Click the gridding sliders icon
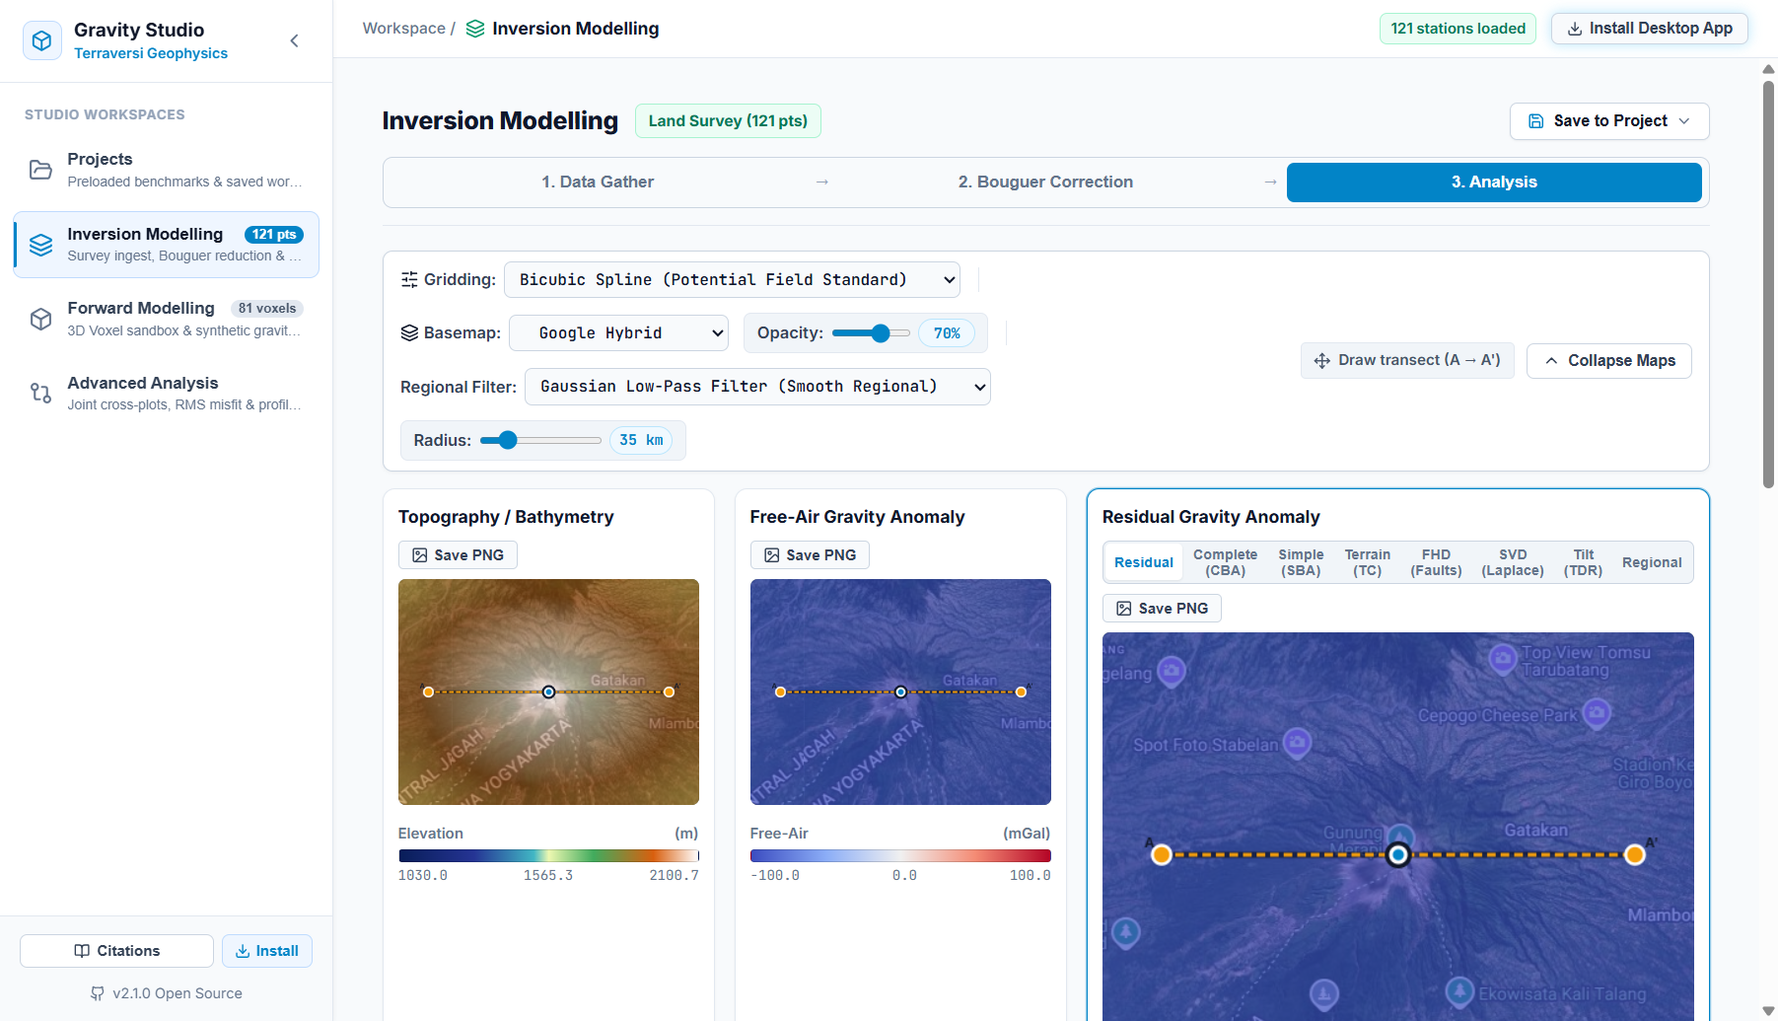 [x=409, y=279]
